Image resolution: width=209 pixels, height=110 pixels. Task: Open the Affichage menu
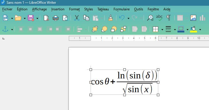click(x=40, y=9)
